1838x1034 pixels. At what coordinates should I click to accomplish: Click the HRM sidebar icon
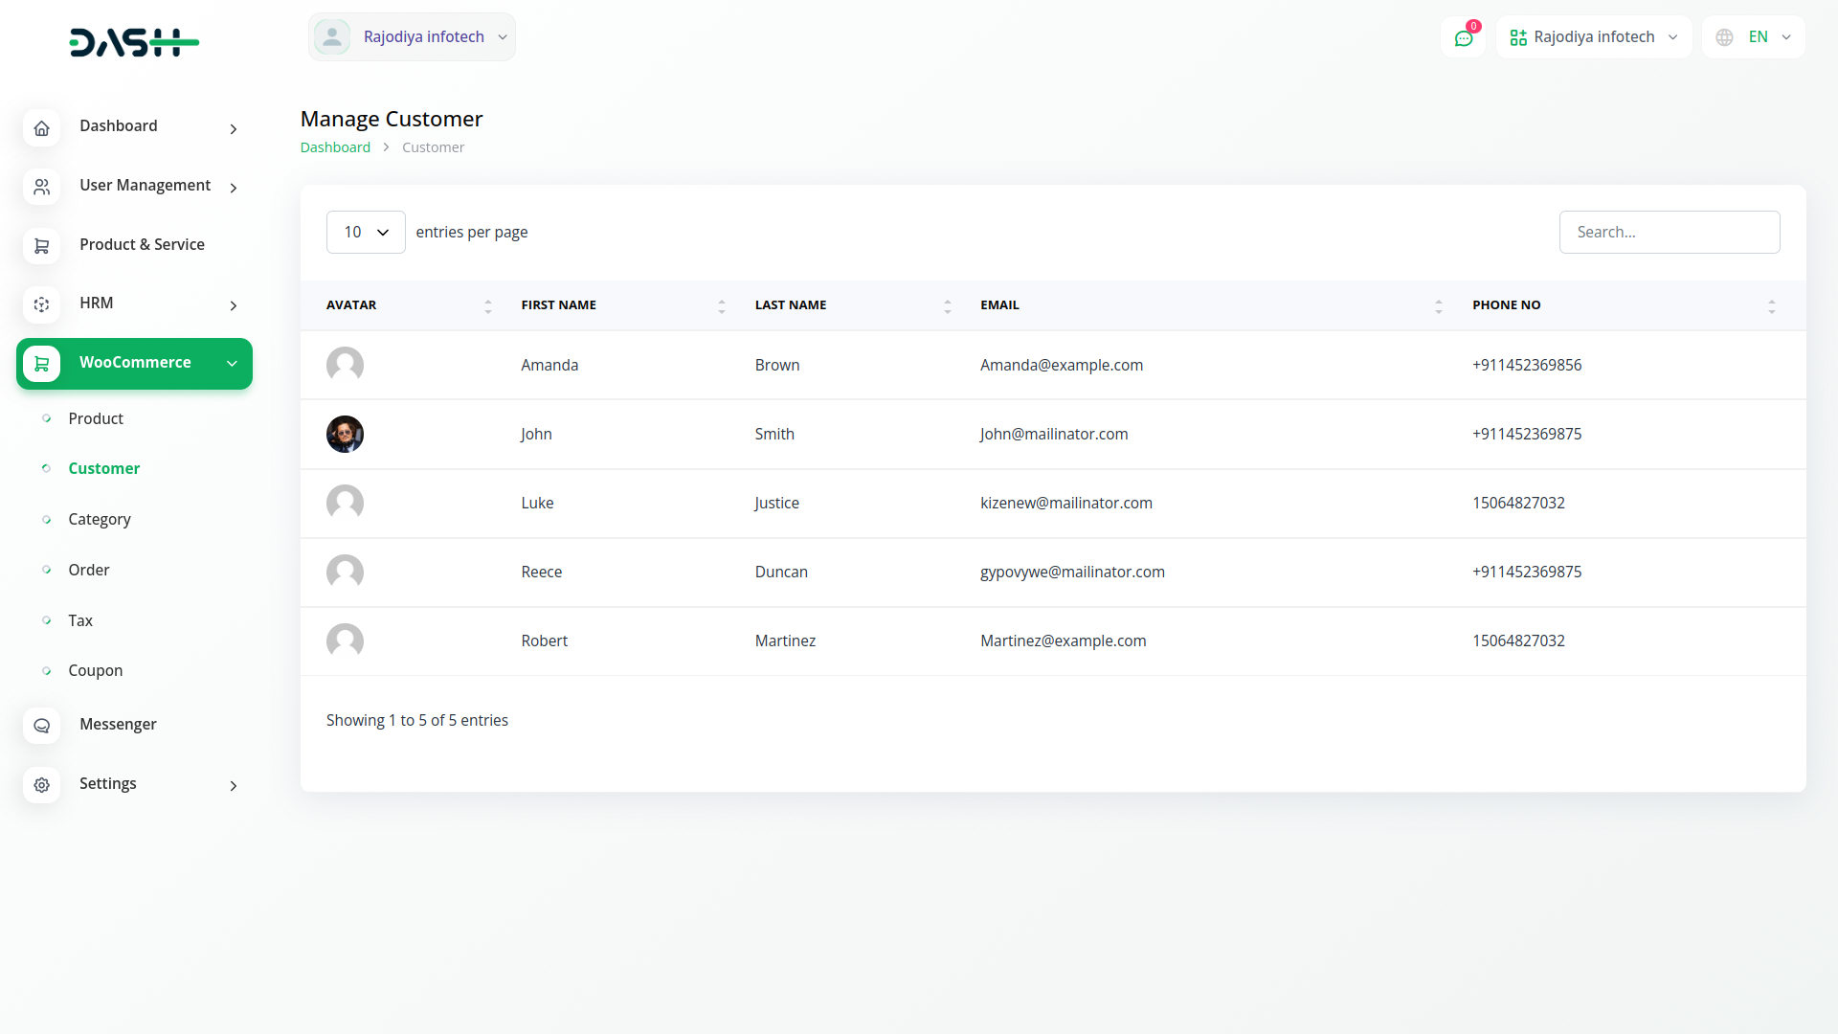[41, 304]
